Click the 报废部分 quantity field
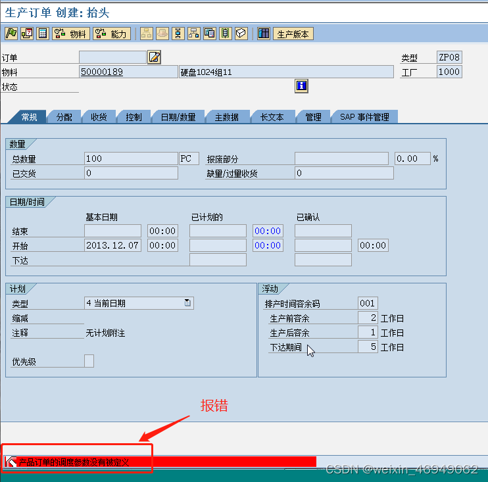Image resolution: width=488 pixels, height=482 pixels. point(341,158)
